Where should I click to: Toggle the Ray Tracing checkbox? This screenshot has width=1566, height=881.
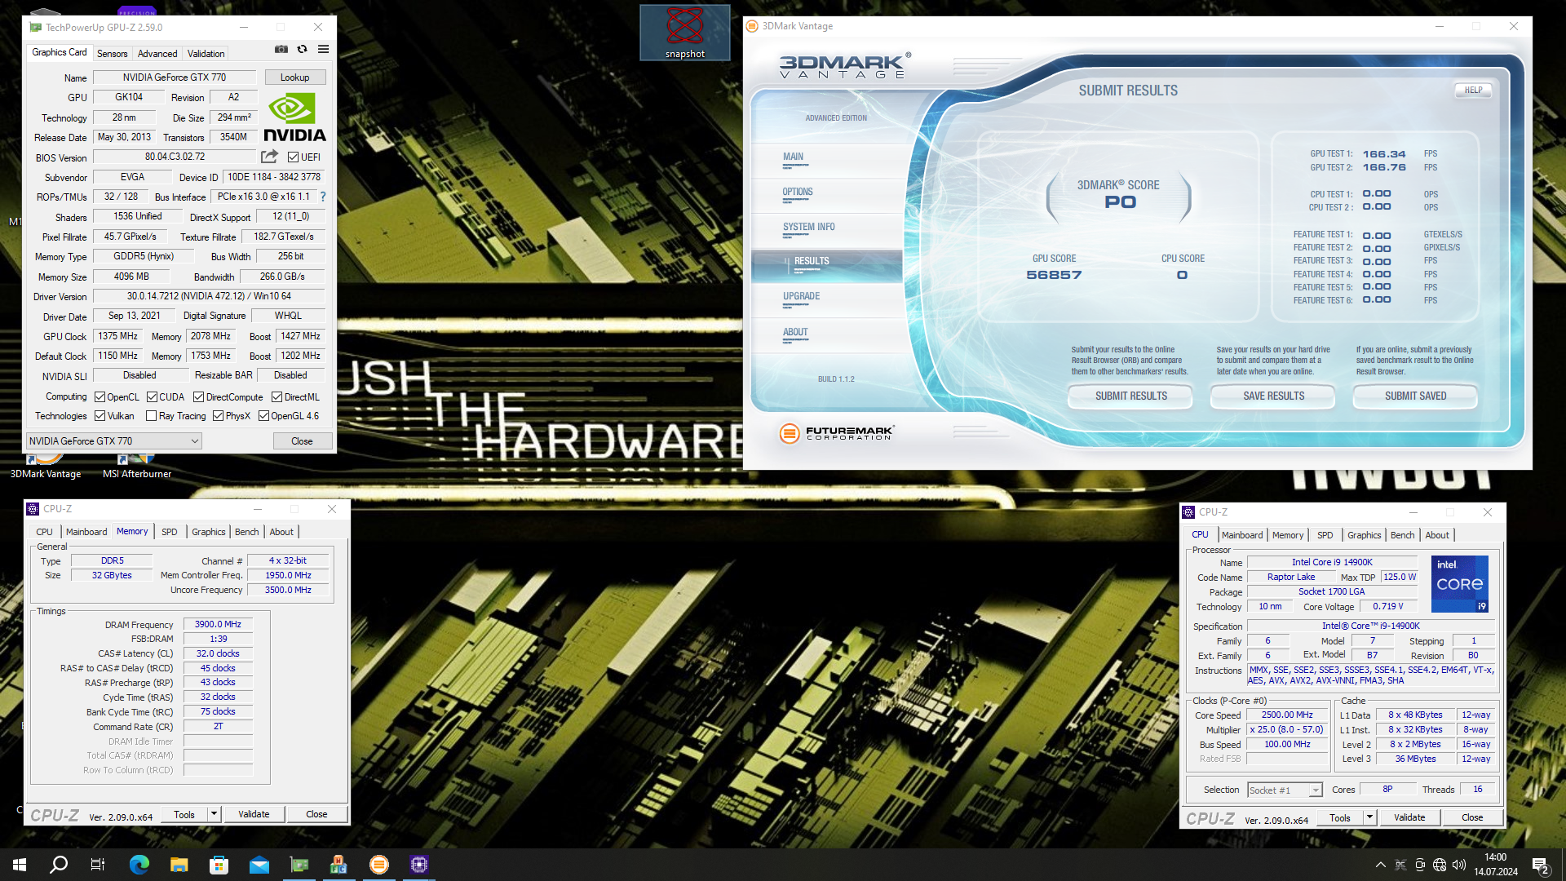pyautogui.click(x=151, y=416)
